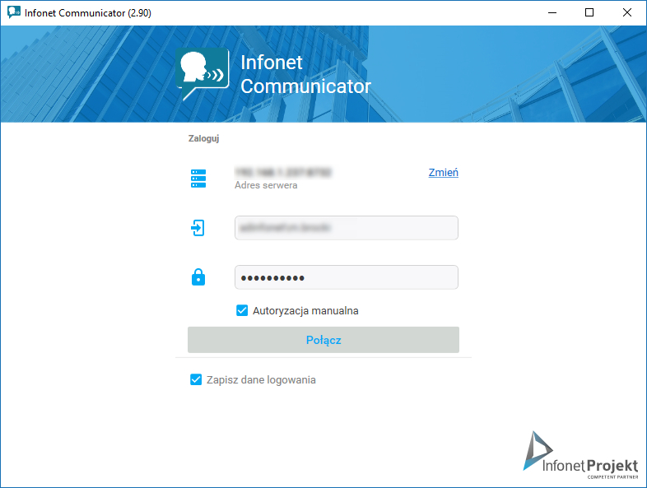Screen dimensions: 647x488
Task: Click the title bar app icon
Action: point(14,12)
